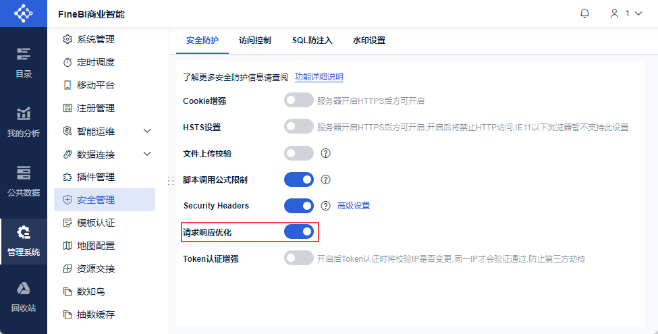Viewport: 658px width, 334px height.
Task: Click the help icon beside 文件上传校验
Action: click(x=325, y=153)
